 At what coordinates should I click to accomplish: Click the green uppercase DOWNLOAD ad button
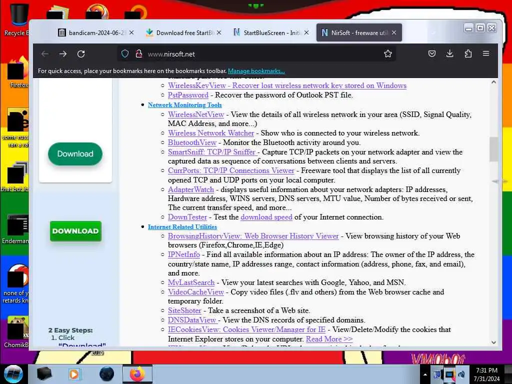pos(75,231)
